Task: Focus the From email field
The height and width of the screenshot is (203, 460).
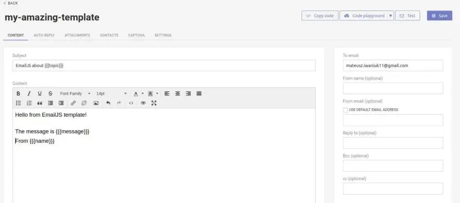Action: 393,120
